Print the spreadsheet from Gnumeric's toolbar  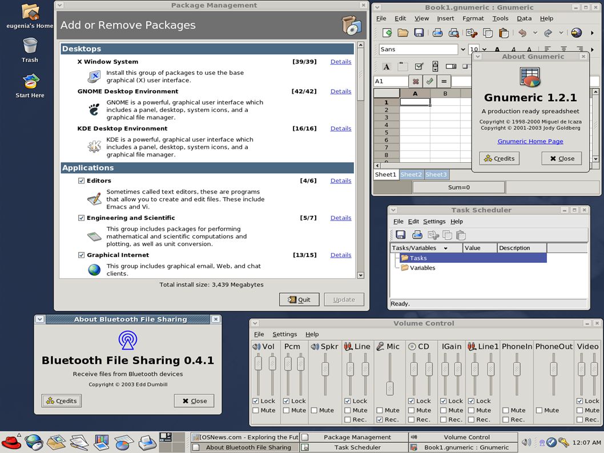[x=438, y=33]
